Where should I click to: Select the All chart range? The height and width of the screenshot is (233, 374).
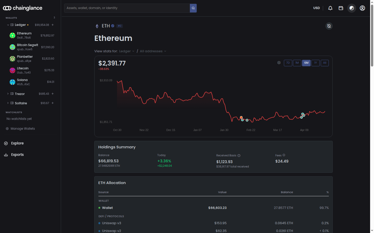(x=325, y=63)
